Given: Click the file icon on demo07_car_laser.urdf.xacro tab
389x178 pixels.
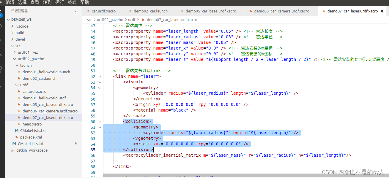Looking at the screenshot, I should point(323,11).
